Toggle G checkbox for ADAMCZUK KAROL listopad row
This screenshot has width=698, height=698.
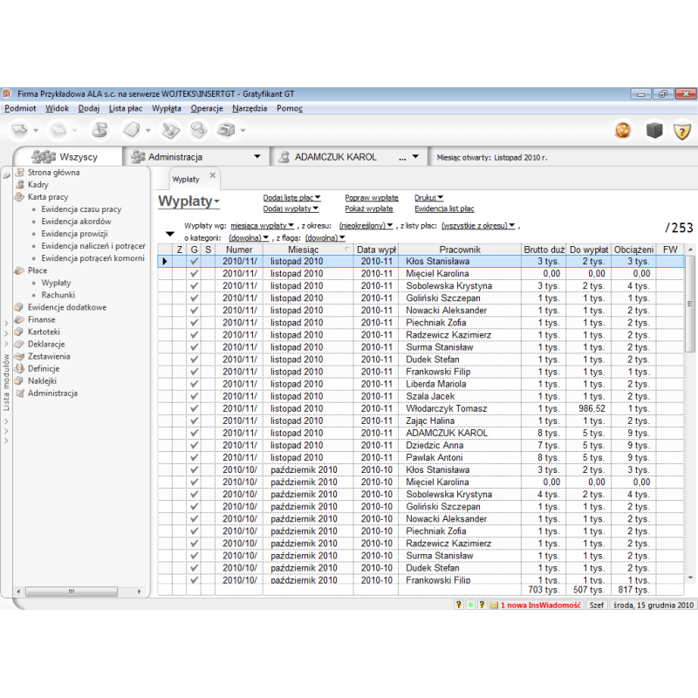tap(195, 433)
